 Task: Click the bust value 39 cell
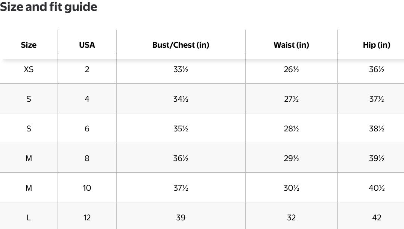pos(181,217)
